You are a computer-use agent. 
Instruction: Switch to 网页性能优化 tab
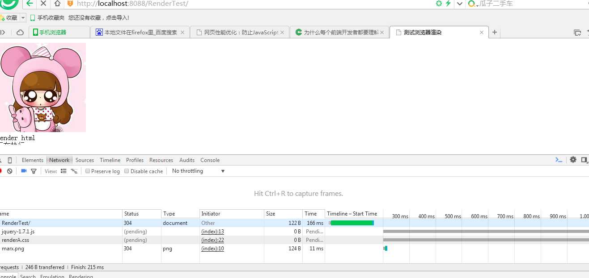(x=239, y=32)
